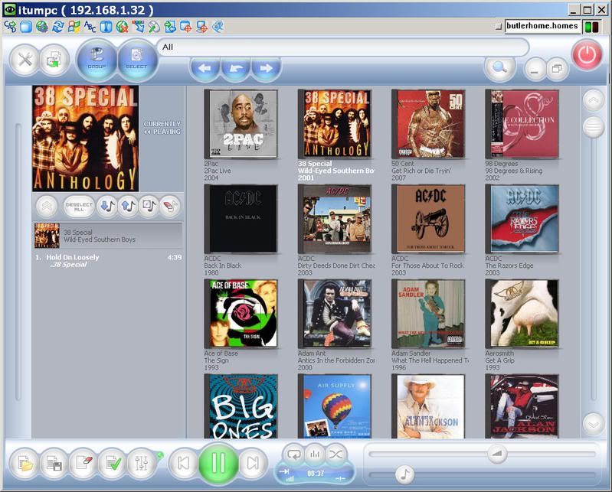Click the ABC text toolbar icon

[90, 27]
